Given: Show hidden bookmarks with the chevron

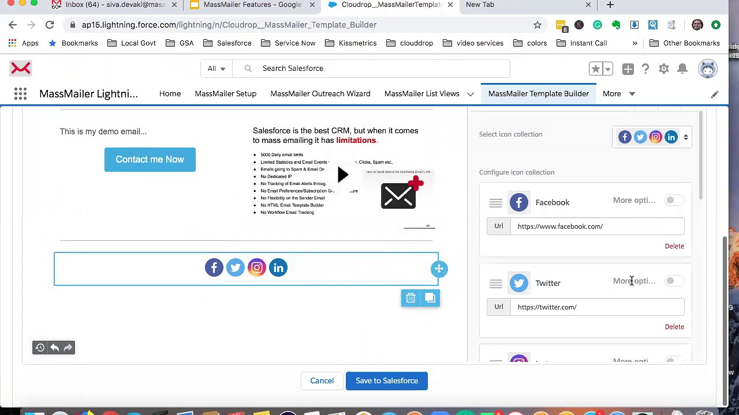Looking at the screenshot, I should pos(635,43).
